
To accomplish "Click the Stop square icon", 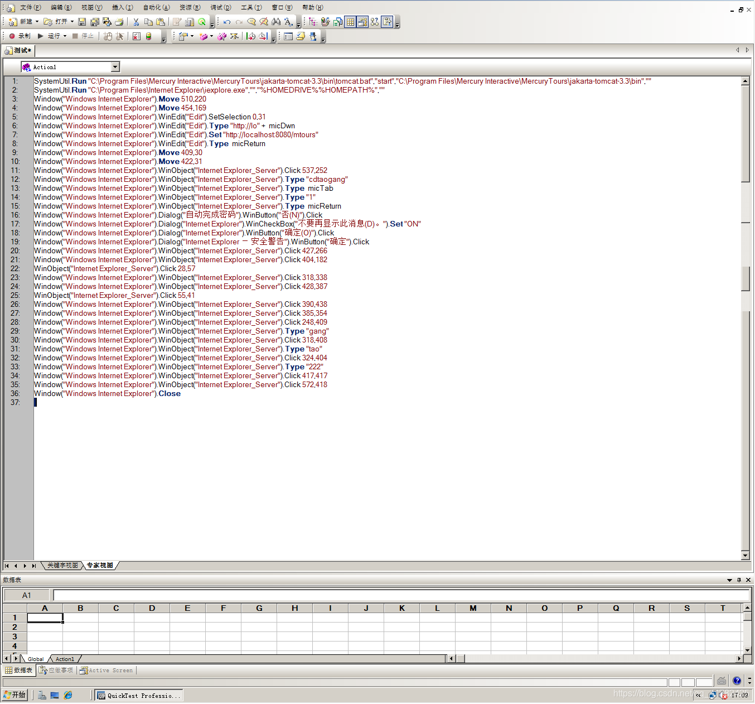I will [x=75, y=36].
